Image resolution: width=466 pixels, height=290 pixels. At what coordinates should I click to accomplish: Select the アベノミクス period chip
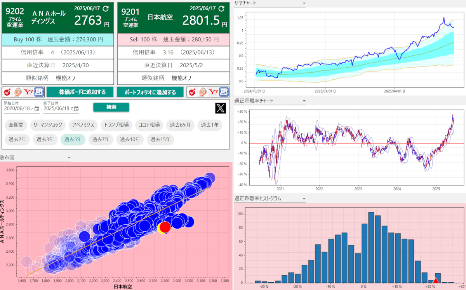83,125
